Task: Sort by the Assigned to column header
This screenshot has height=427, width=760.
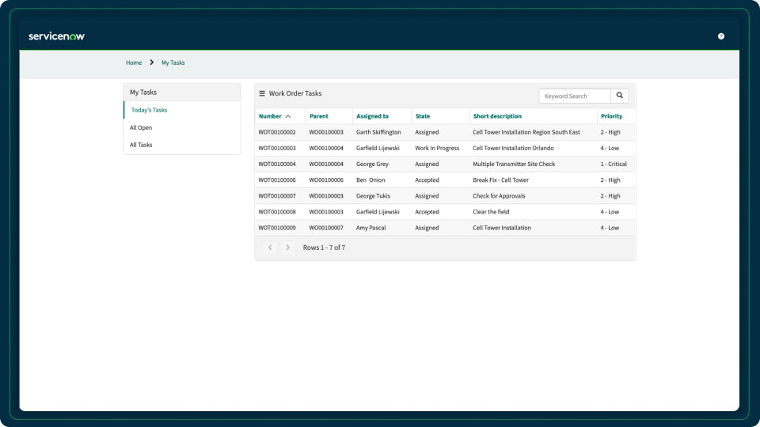Action: [372, 116]
